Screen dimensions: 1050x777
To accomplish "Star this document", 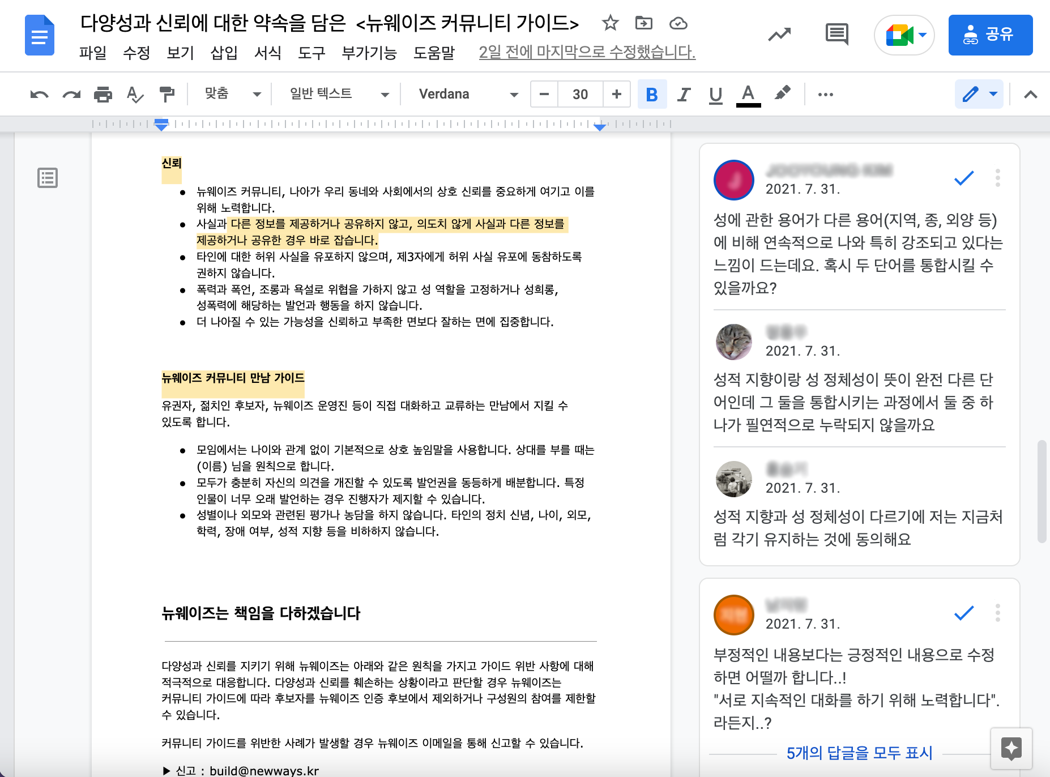I will [x=610, y=23].
